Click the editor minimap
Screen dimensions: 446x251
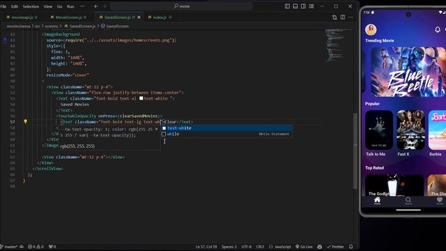(339, 45)
